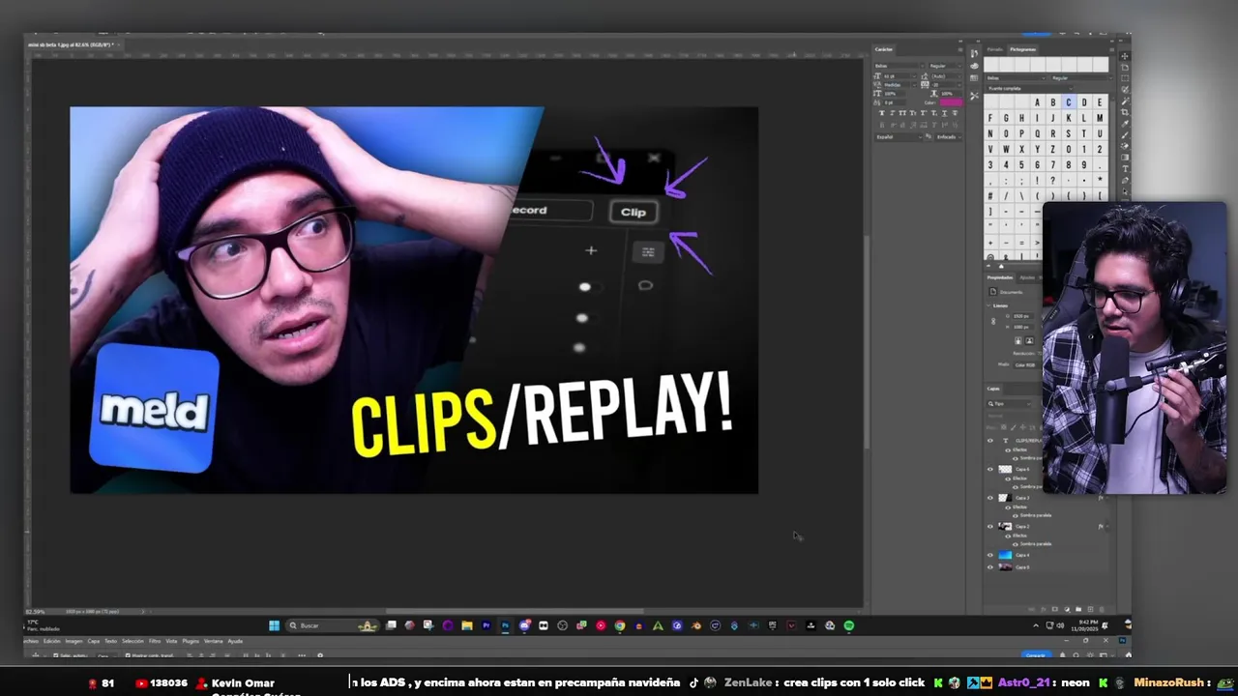Open the Bebas font dropdown in Glyphs panel
Image resolution: width=1238 pixels, height=696 pixels.
click(x=1017, y=78)
